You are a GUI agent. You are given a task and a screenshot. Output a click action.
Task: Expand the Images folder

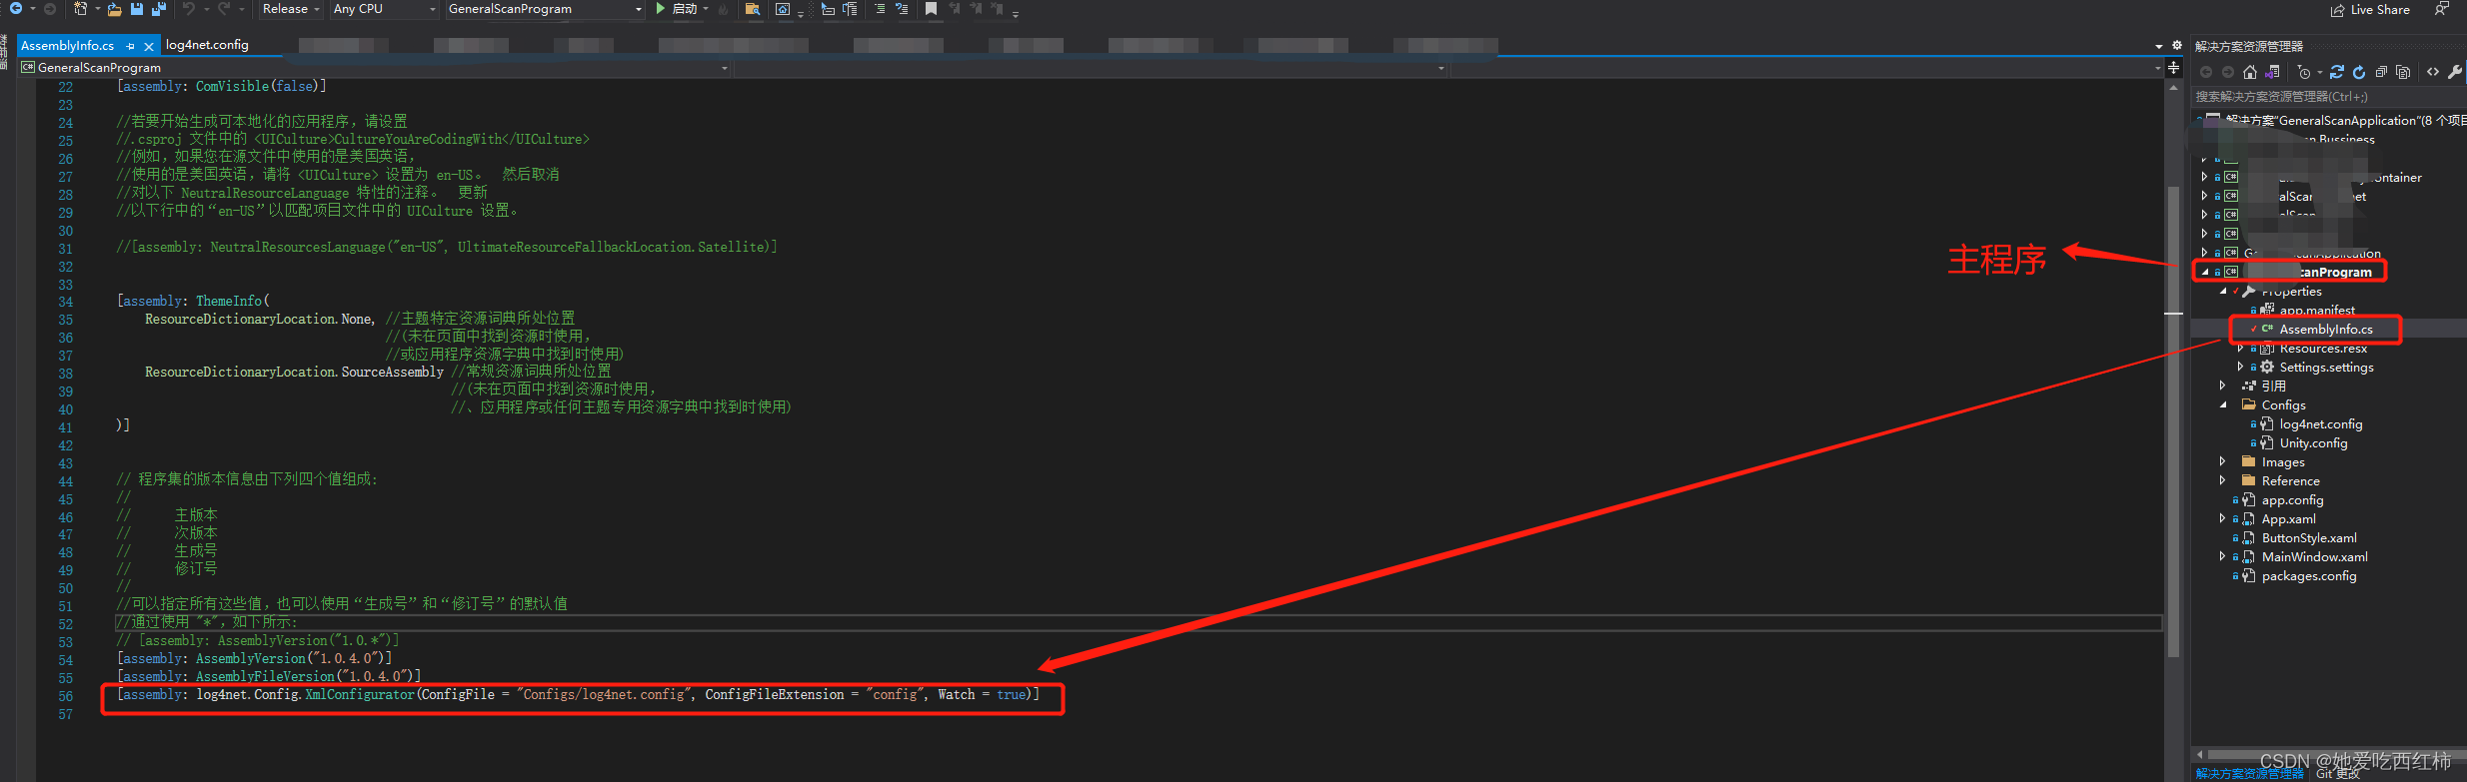[x=2223, y=462]
